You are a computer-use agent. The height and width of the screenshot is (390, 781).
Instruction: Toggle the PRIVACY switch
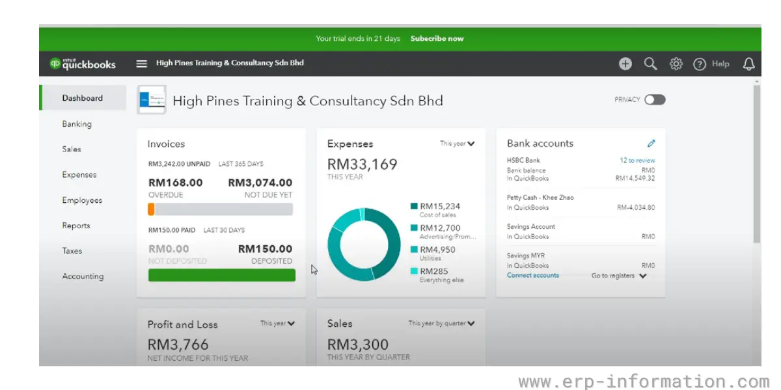click(x=655, y=99)
